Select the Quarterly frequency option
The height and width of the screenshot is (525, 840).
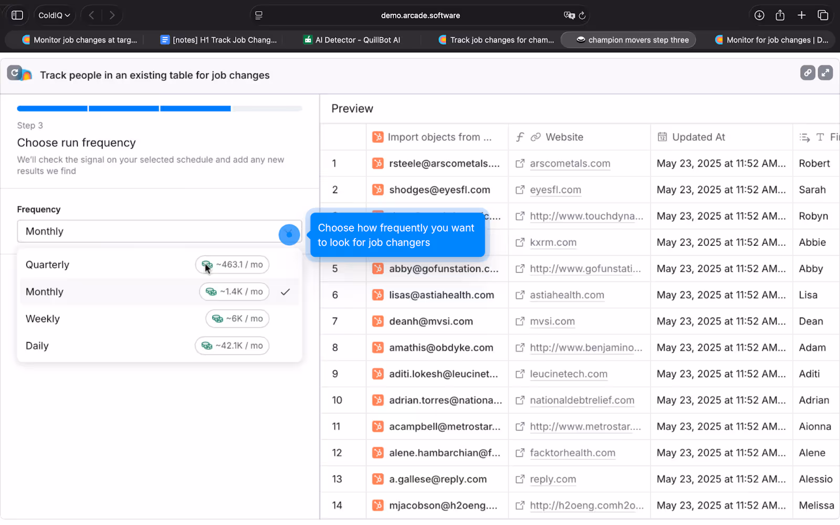pyautogui.click(x=160, y=265)
